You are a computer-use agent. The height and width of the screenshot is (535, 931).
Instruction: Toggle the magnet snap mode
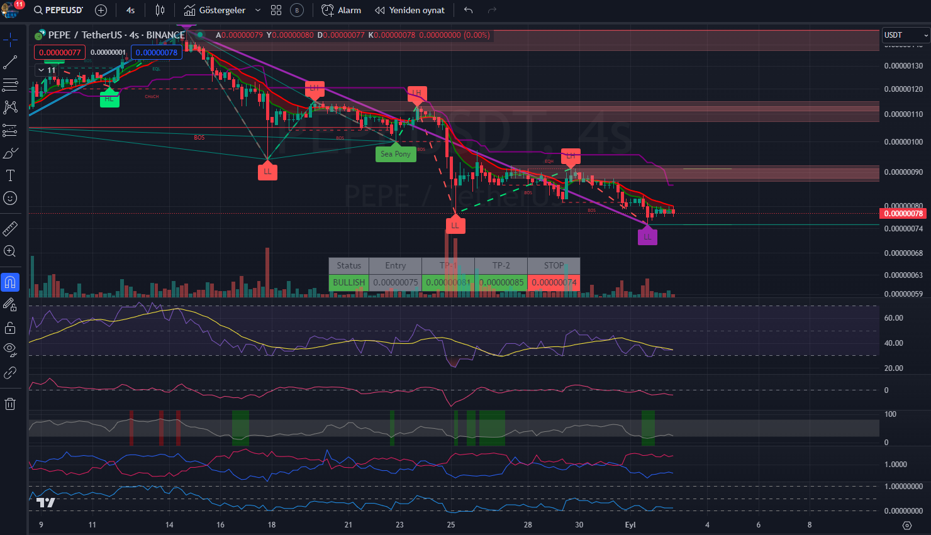(10, 282)
